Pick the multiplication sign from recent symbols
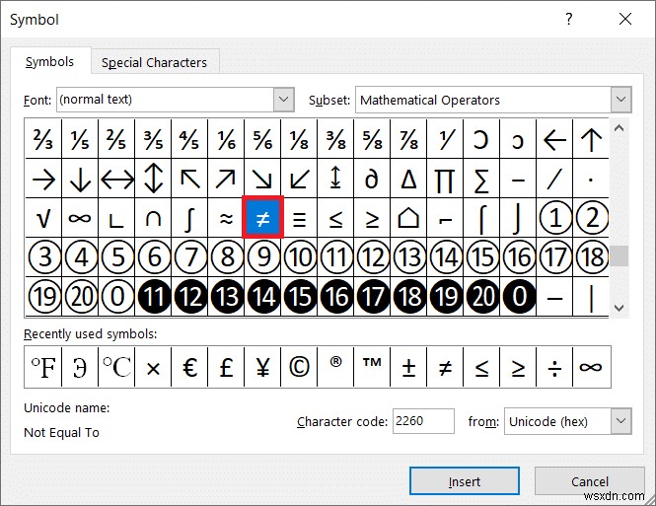Image resolution: width=656 pixels, height=506 pixels. 153,367
